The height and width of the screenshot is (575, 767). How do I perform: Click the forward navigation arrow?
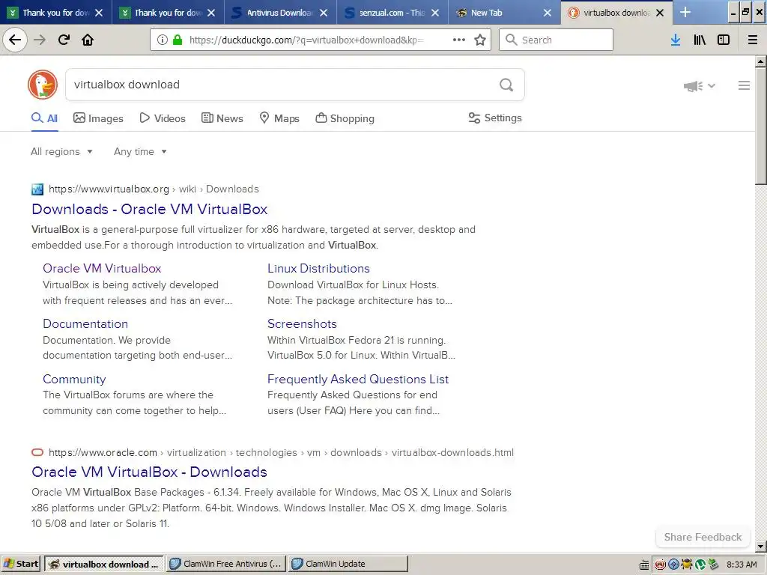click(40, 40)
